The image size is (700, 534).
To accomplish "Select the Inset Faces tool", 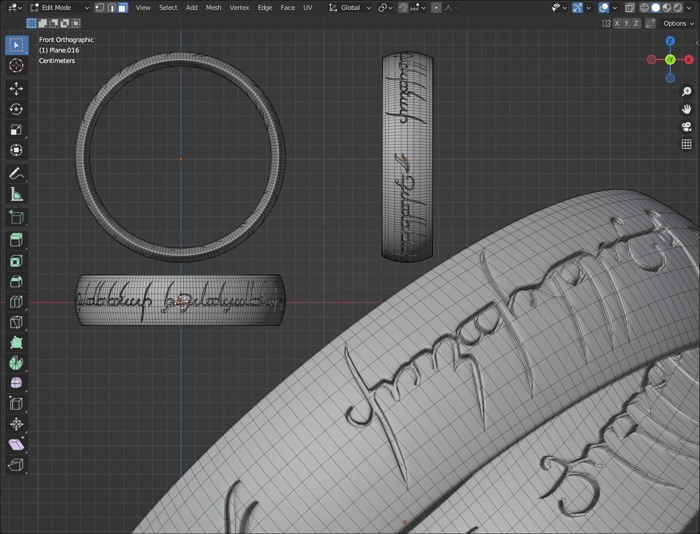I will coord(16,261).
